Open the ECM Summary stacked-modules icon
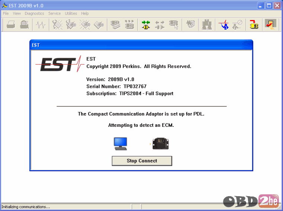 click(x=115, y=24)
